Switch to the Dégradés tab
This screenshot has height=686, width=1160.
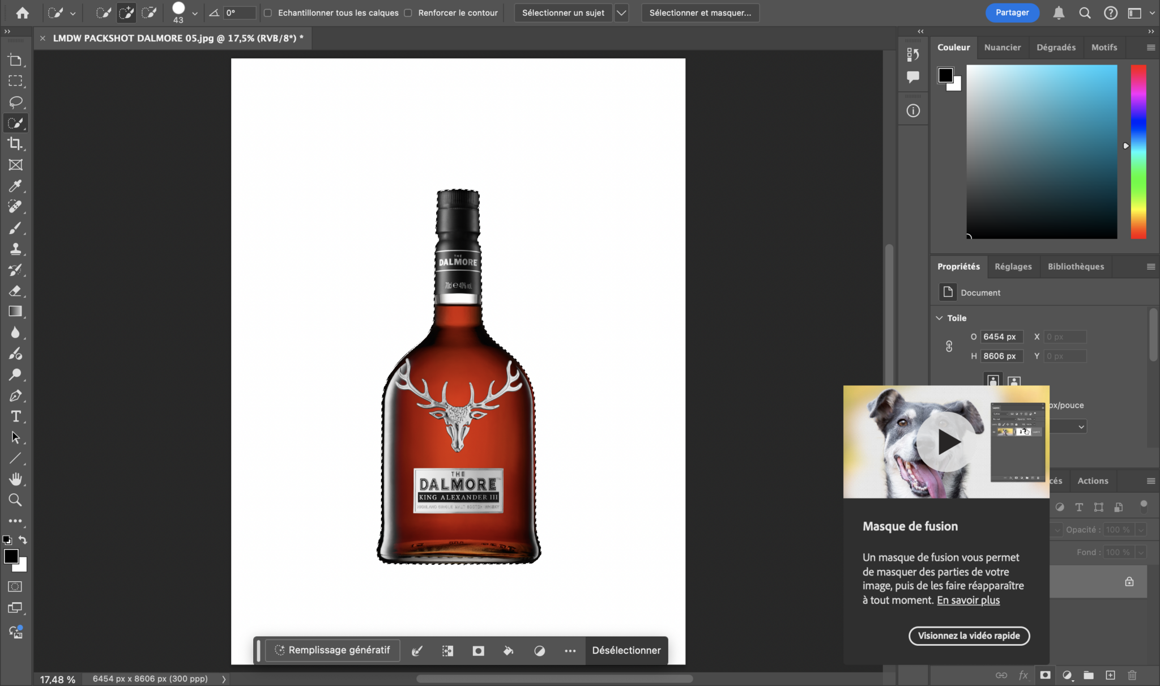(1056, 48)
